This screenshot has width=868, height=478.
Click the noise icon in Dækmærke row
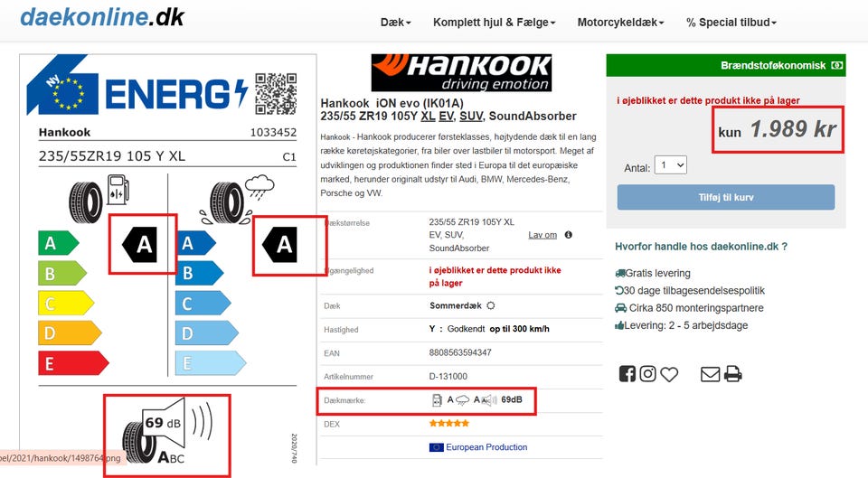489,400
